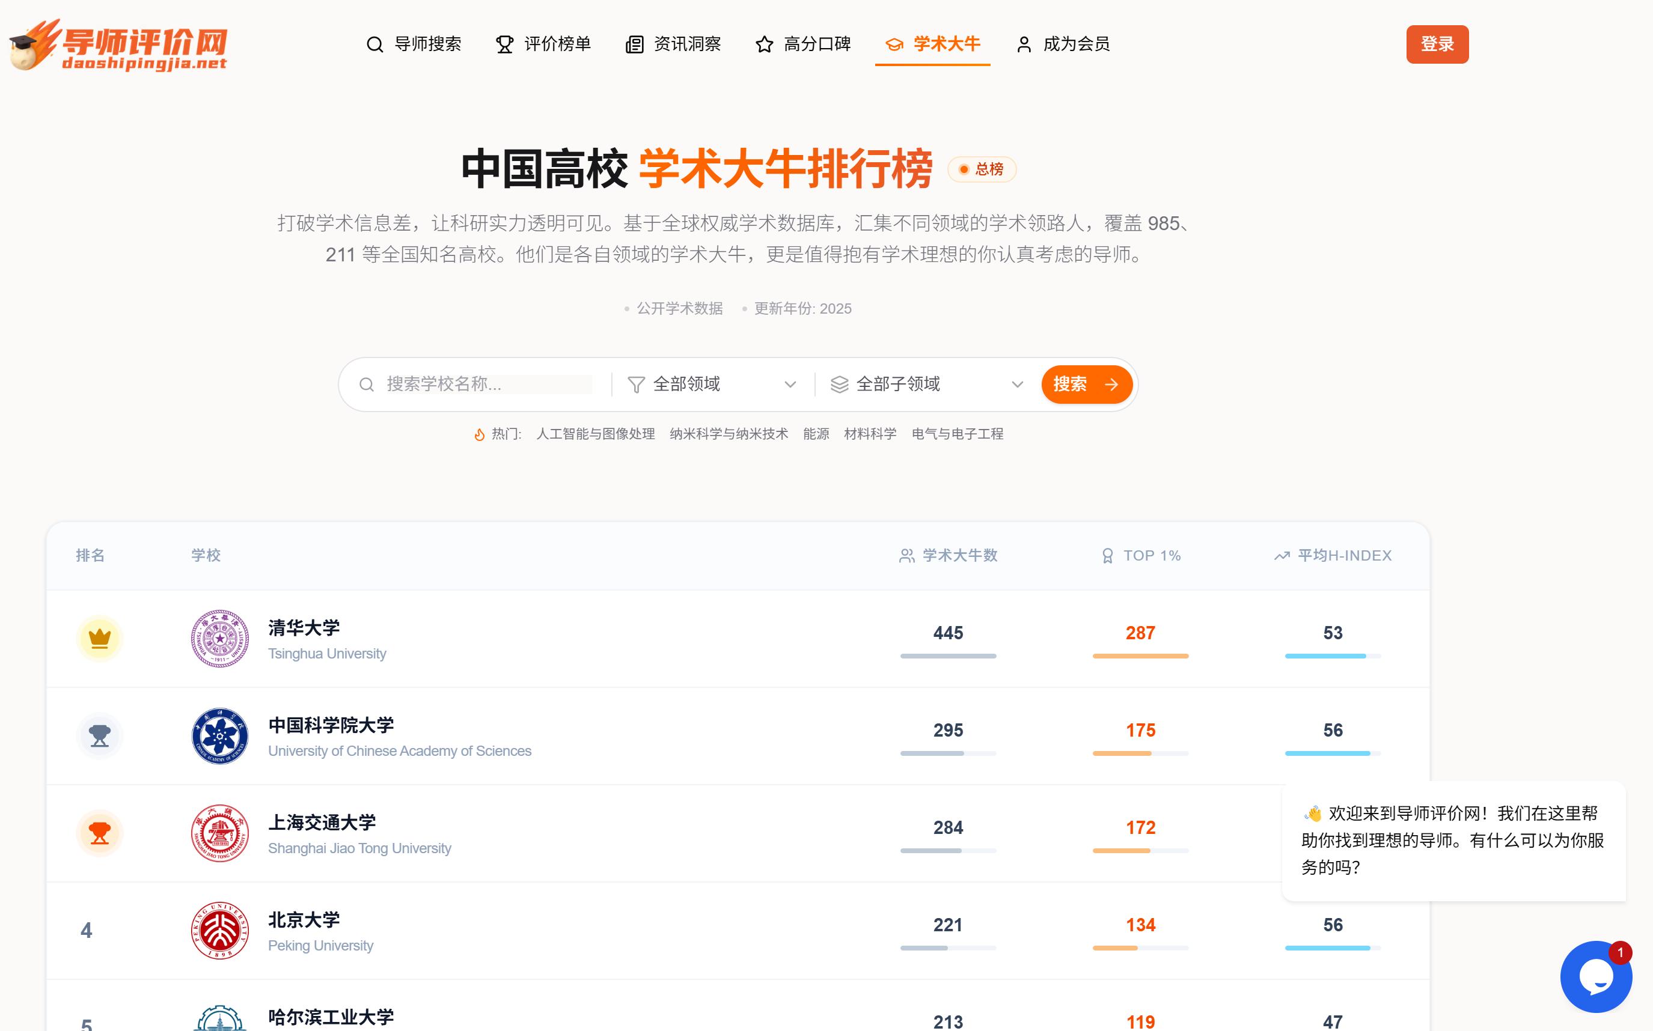Click the 登录 login button
1653x1031 pixels.
1437,44
